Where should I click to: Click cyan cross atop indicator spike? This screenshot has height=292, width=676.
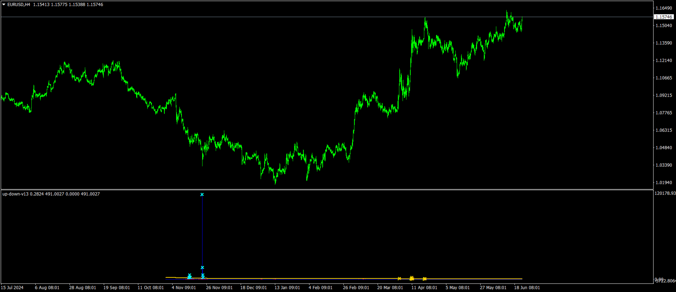[202, 194]
